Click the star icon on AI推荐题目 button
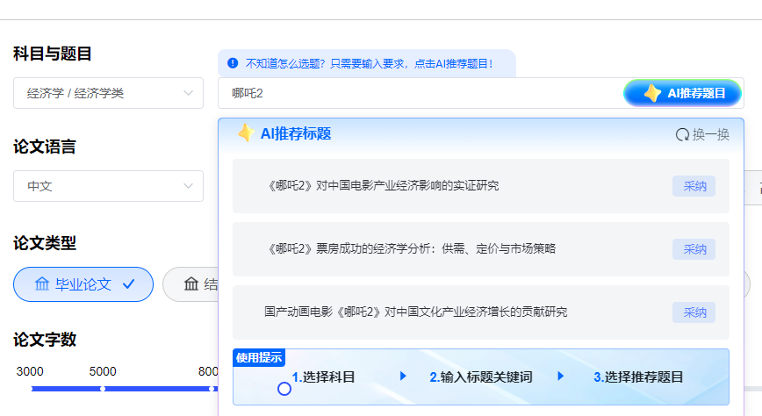Image resolution: width=762 pixels, height=416 pixels. point(652,93)
